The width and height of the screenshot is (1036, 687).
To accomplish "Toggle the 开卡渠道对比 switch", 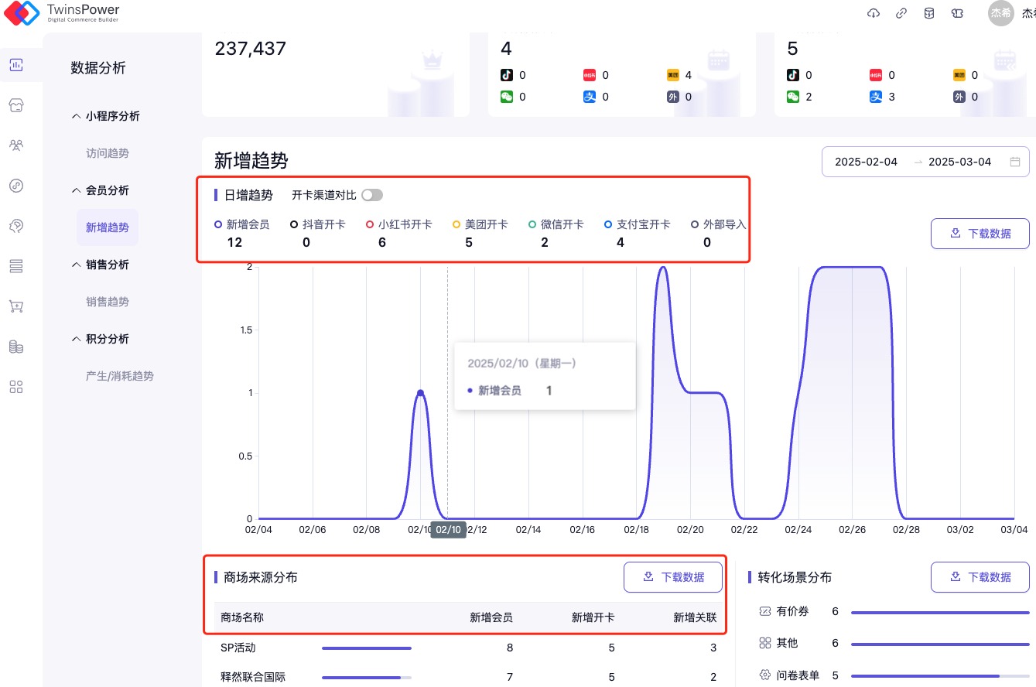I will tap(371, 195).
